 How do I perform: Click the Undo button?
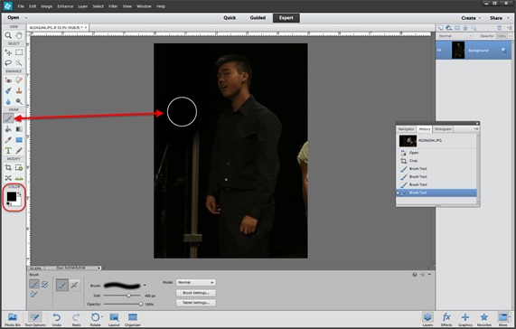tap(57, 319)
